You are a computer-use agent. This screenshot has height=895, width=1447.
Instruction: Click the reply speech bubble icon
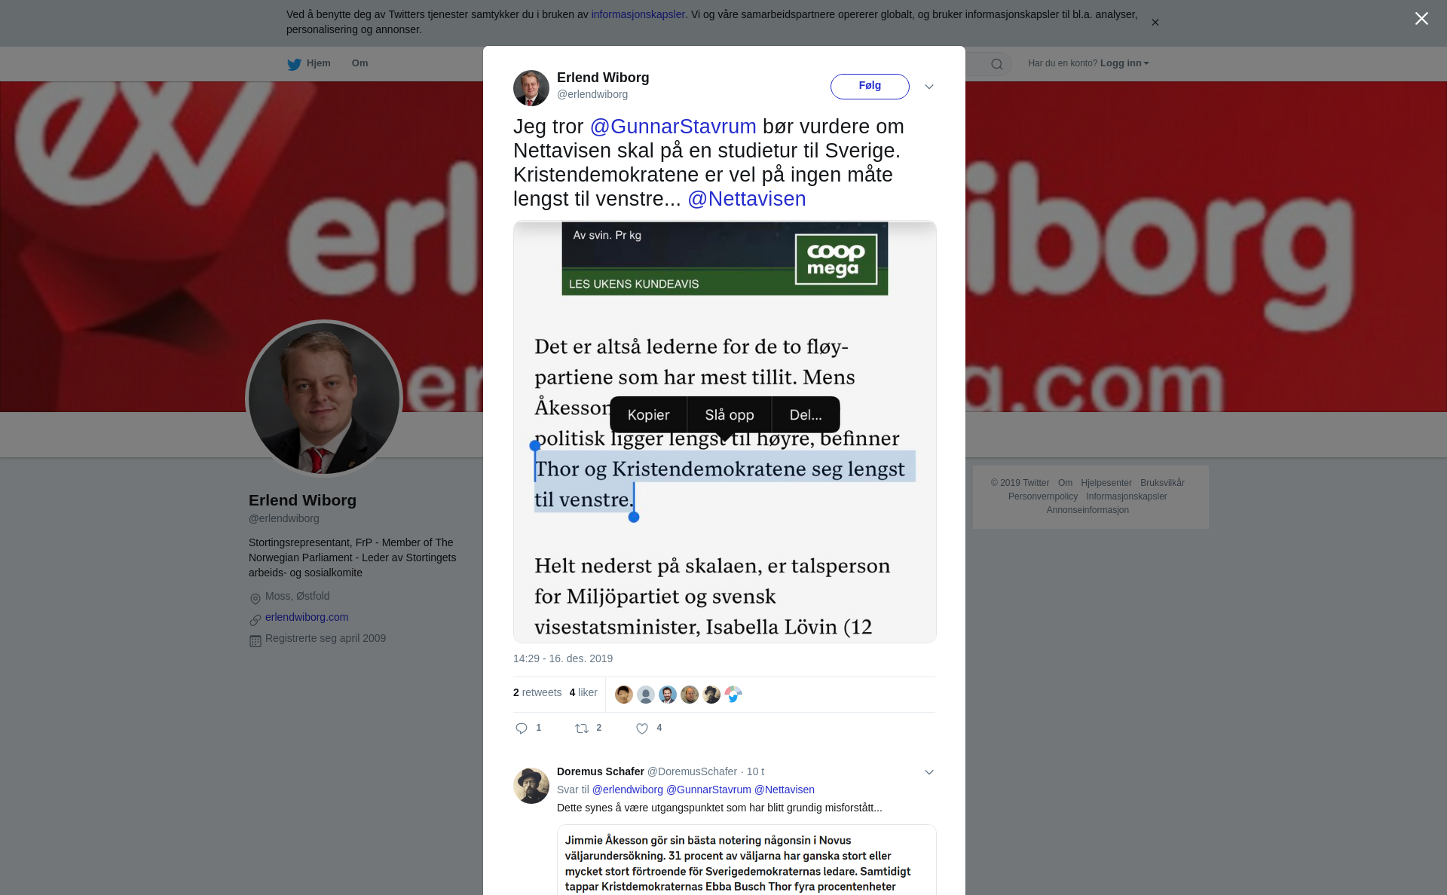click(x=522, y=729)
